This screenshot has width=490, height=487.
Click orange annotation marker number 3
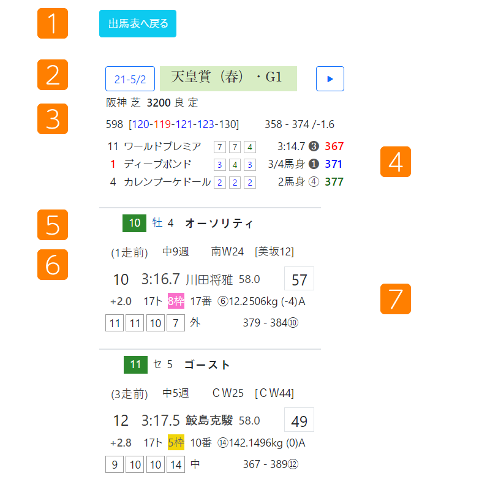53,118
